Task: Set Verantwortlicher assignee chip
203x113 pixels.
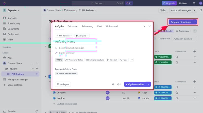Action: click(x=74, y=60)
